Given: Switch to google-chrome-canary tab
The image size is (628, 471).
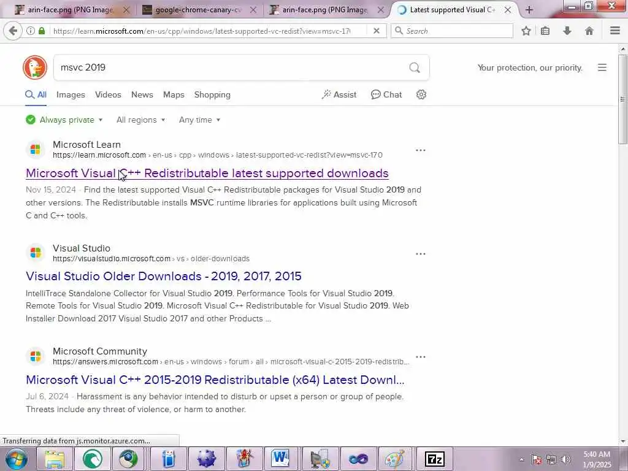Looking at the screenshot, I should point(198,10).
